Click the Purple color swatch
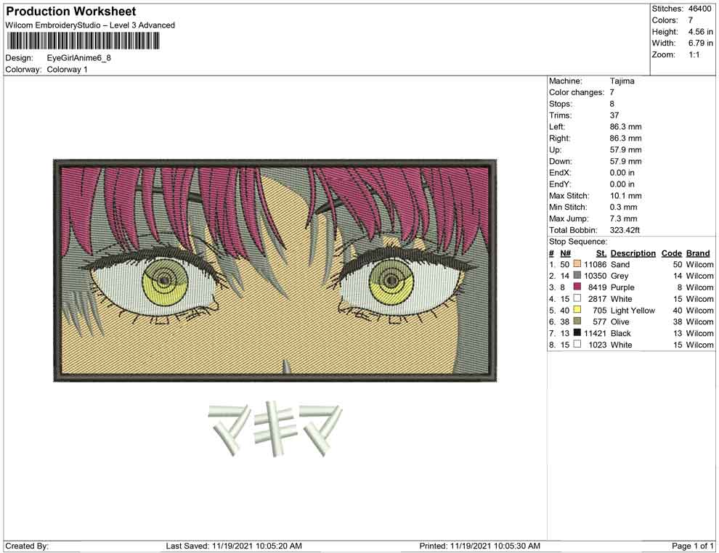This screenshot has width=719, height=553. click(577, 287)
